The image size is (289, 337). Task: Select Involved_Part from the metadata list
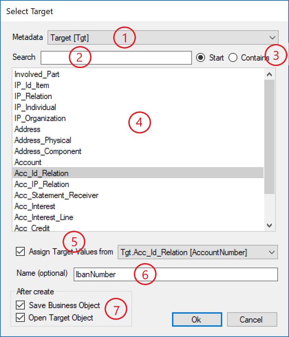37,74
